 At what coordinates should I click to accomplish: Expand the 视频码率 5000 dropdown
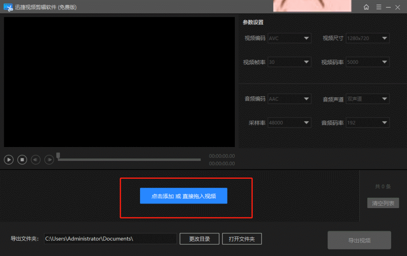368,62
